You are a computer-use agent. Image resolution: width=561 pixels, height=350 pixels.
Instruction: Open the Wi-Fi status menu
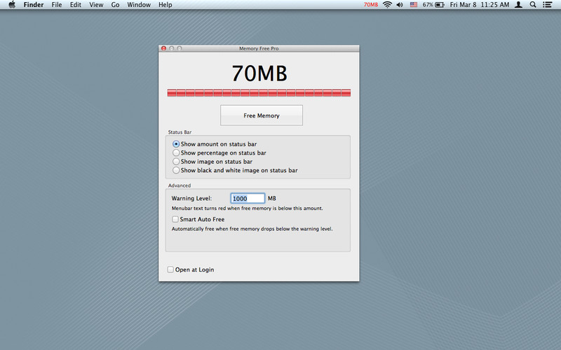click(387, 5)
